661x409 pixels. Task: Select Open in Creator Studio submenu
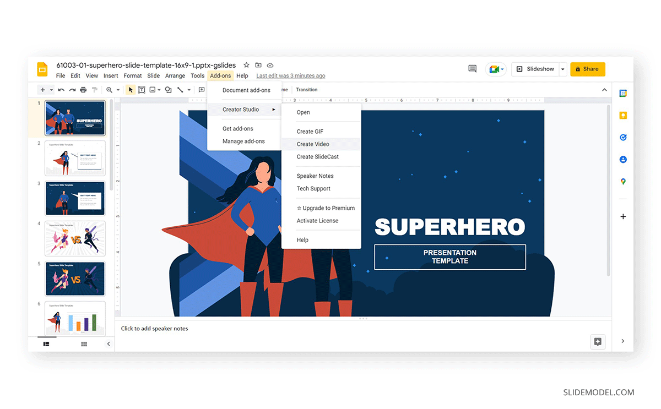321,112
